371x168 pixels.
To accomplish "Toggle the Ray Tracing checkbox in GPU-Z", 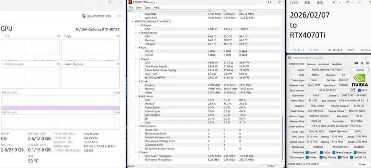I will pyautogui.click(x=321, y=157).
